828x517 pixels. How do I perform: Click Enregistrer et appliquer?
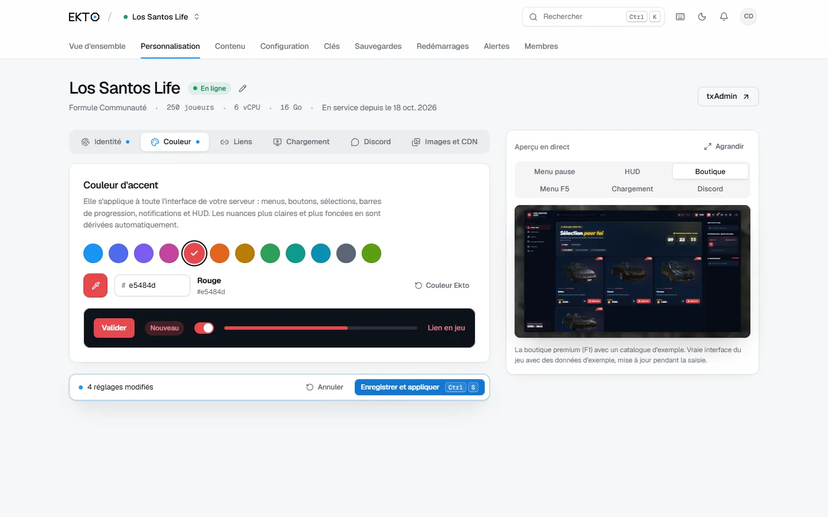pos(420,387)
